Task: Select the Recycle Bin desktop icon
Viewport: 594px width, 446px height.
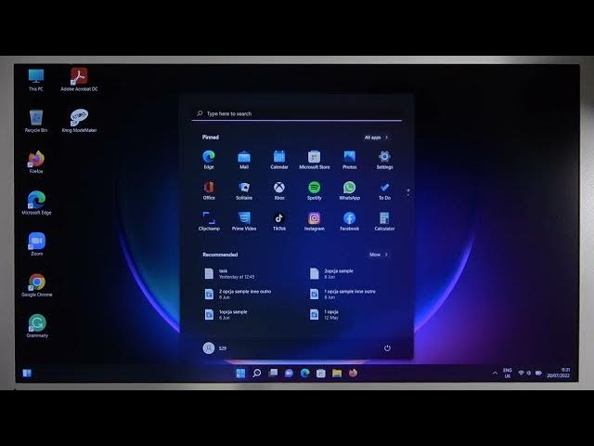Action: 36,121
